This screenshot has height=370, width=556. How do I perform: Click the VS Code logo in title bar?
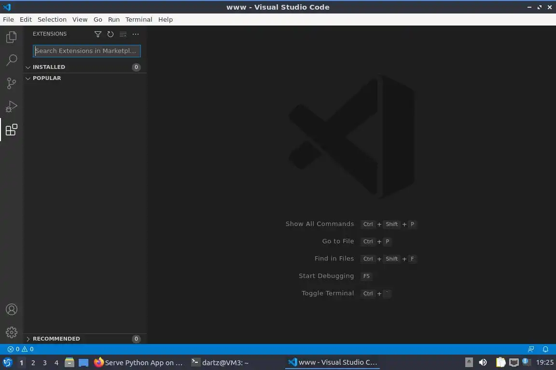pos(7,7)
